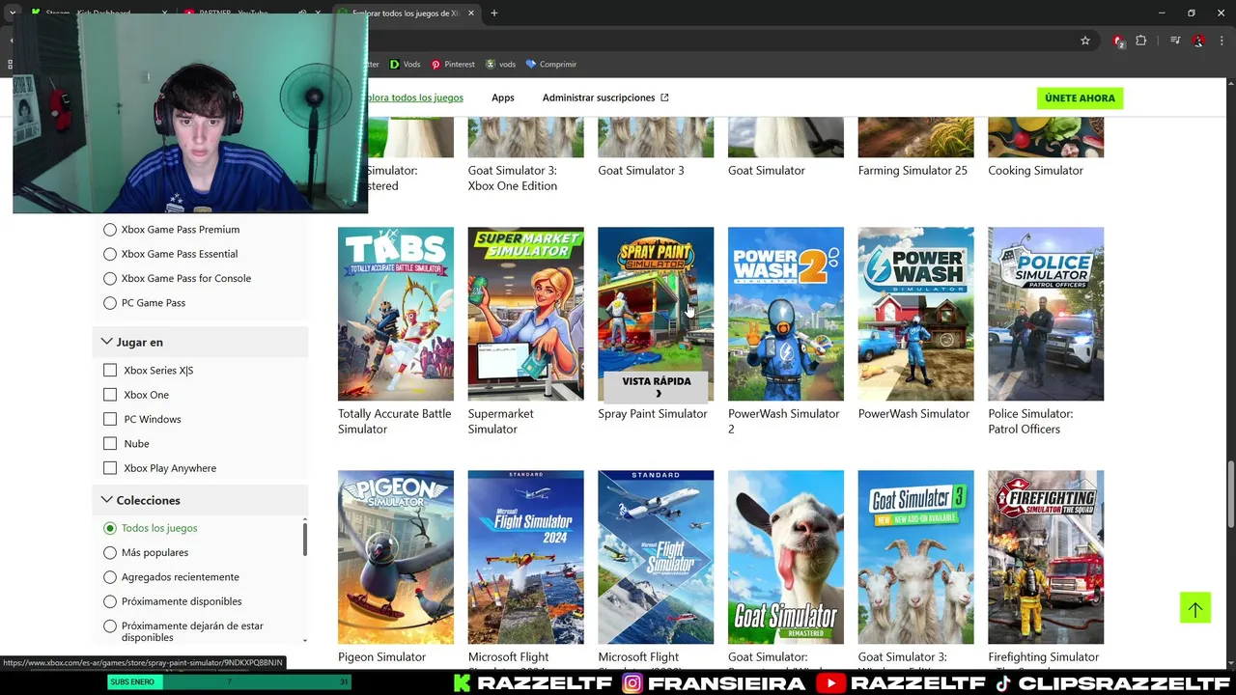Open Administrar suscripciones external link
1236x695 pixels.
[605, 97]
